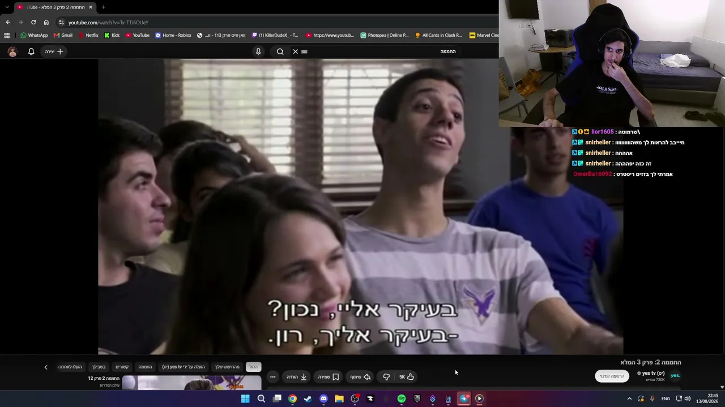
Task: Select the 'קשורים' filter chip
Action: pos(122,367)
